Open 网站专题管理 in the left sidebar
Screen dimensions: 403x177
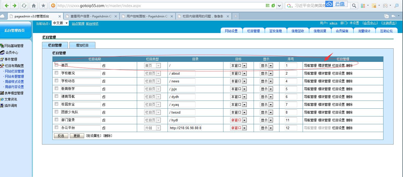tap(14, 76)
